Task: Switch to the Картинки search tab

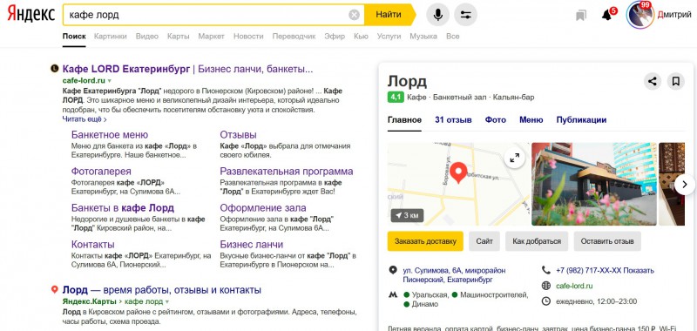Action: tap(111, 37)
